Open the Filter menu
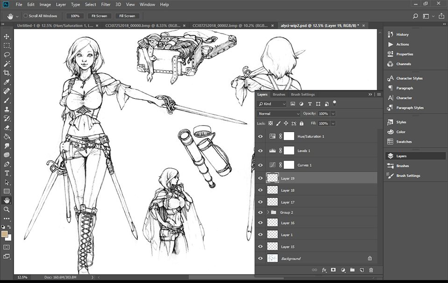 [106, 4]
